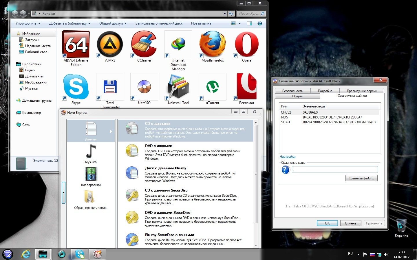Click the Сравнить файл... button
Screen dimensions: 417x260
pos(361,178)
